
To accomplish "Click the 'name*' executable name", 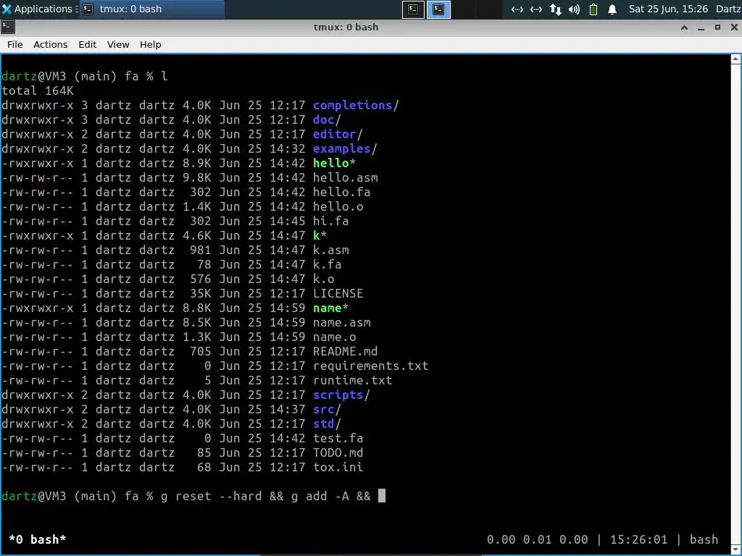I will point(330,308).
